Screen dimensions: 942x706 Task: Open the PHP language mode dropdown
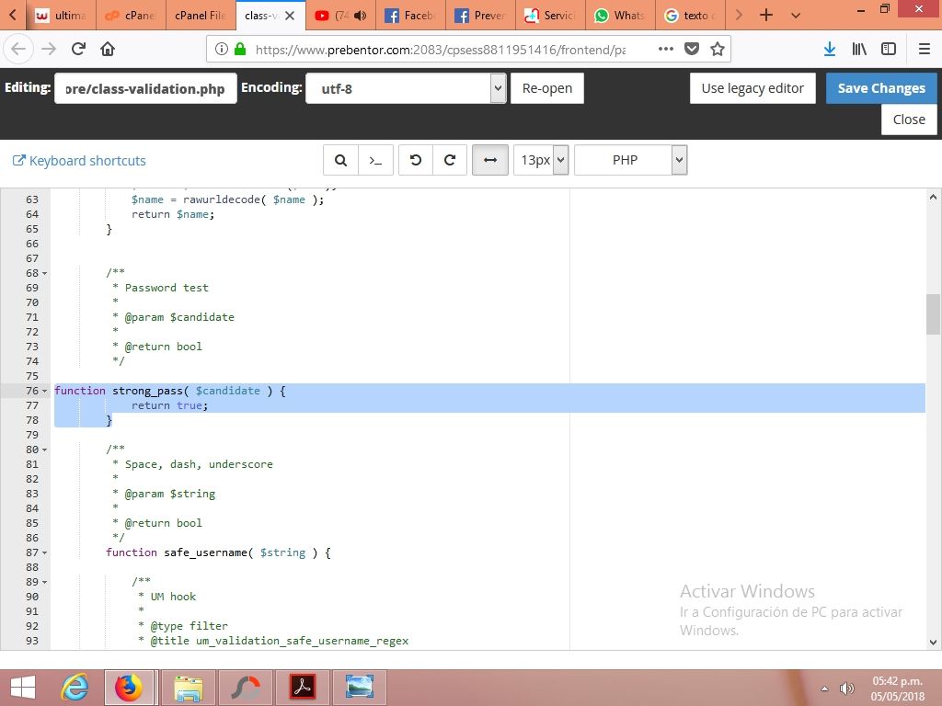pos(631,160)
